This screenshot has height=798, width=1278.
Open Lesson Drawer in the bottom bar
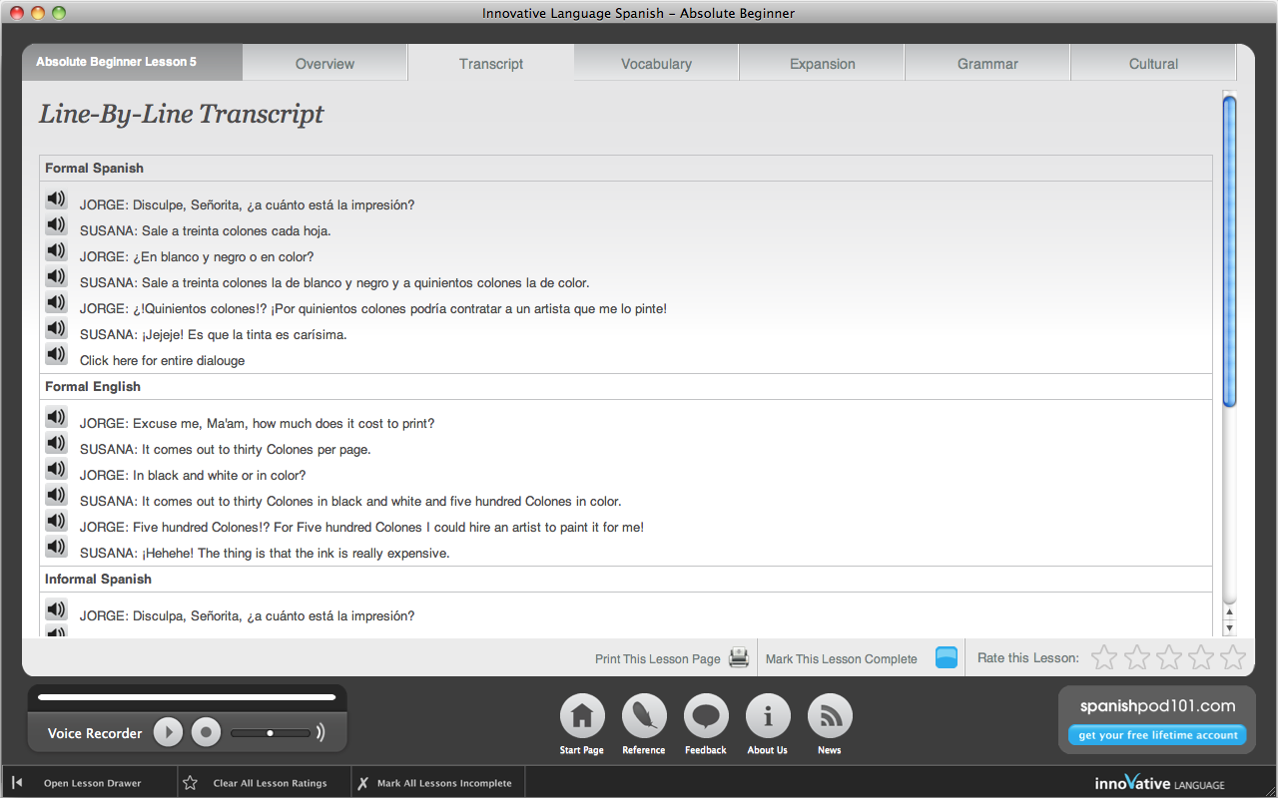(x=91, y=783)
